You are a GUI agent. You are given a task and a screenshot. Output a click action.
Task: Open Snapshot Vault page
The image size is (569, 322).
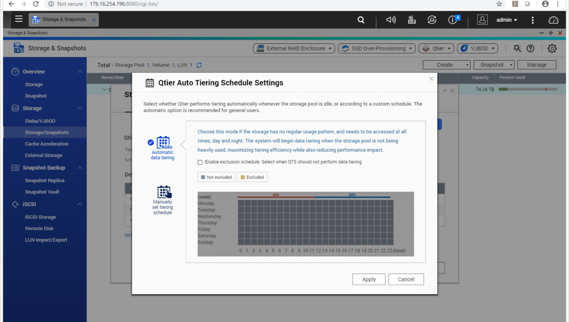(42, 192)
